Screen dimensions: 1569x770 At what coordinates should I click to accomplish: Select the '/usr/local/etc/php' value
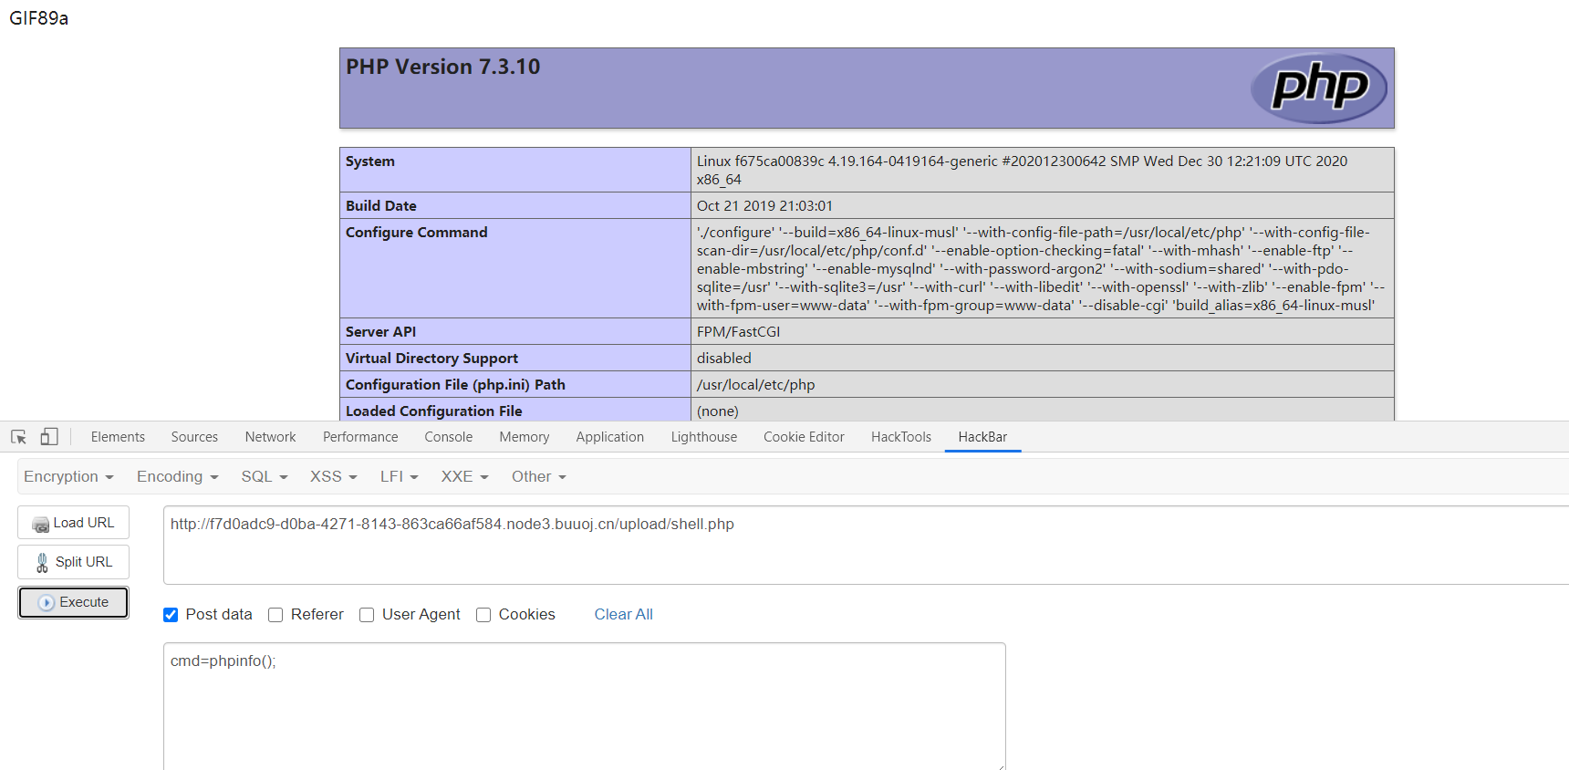755,385
